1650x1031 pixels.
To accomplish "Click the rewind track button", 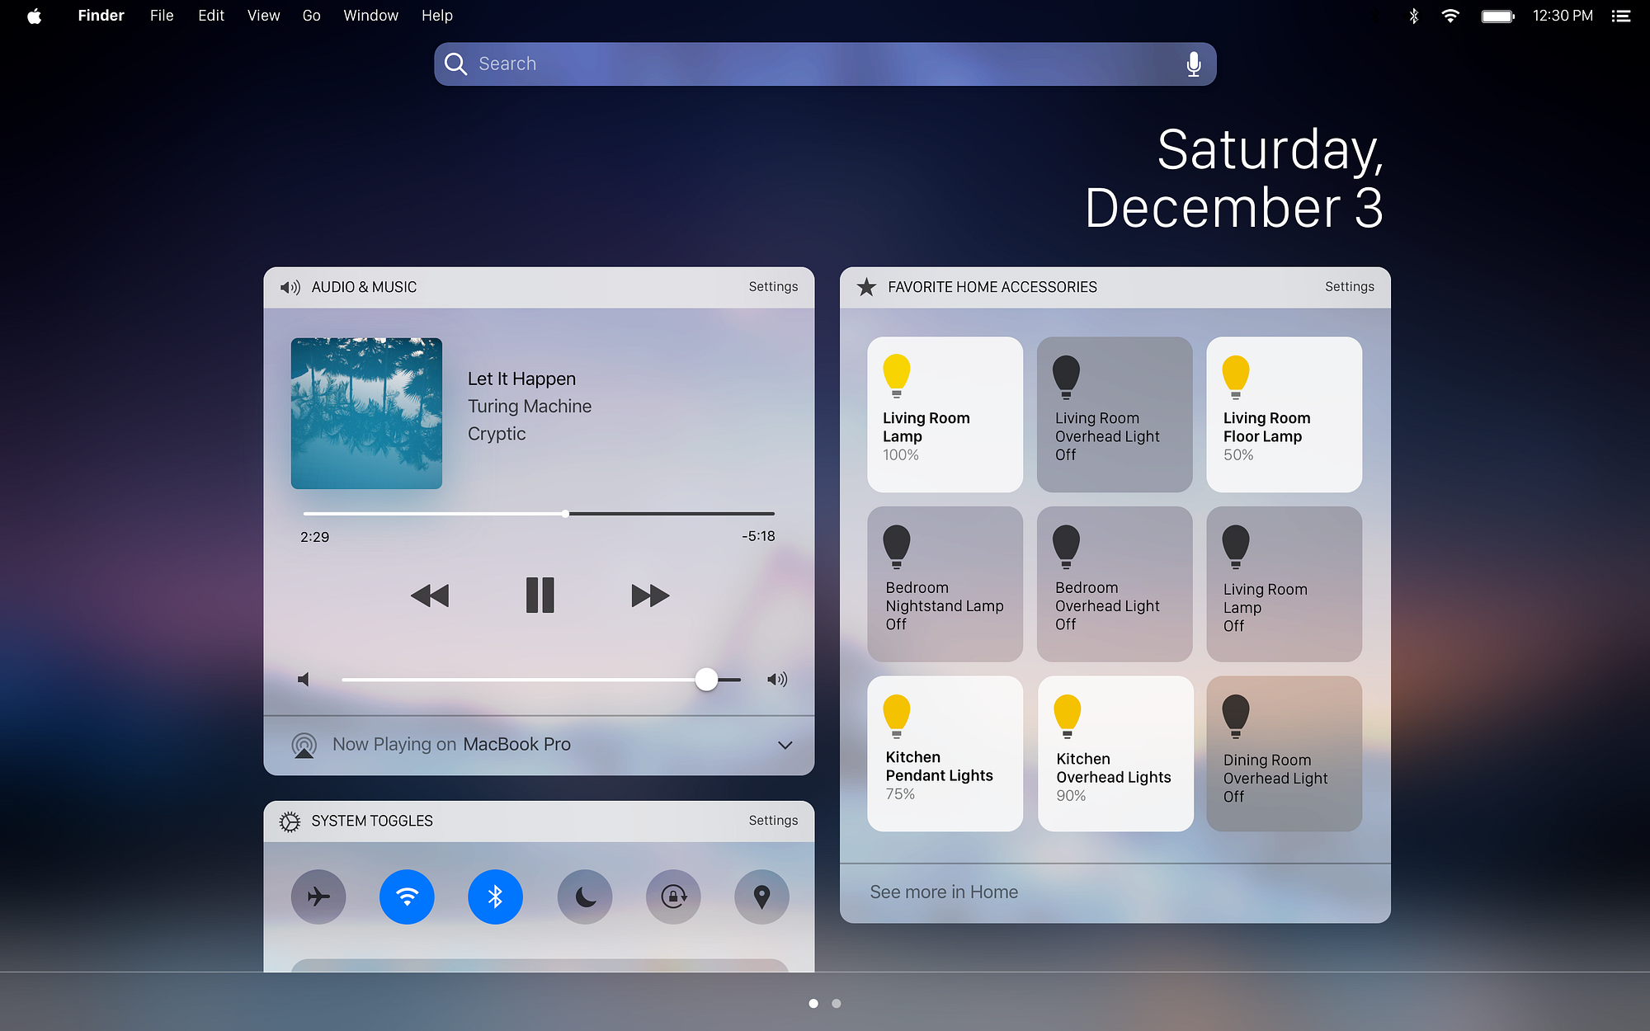I will pyautogui.click(x=430, y=596).
